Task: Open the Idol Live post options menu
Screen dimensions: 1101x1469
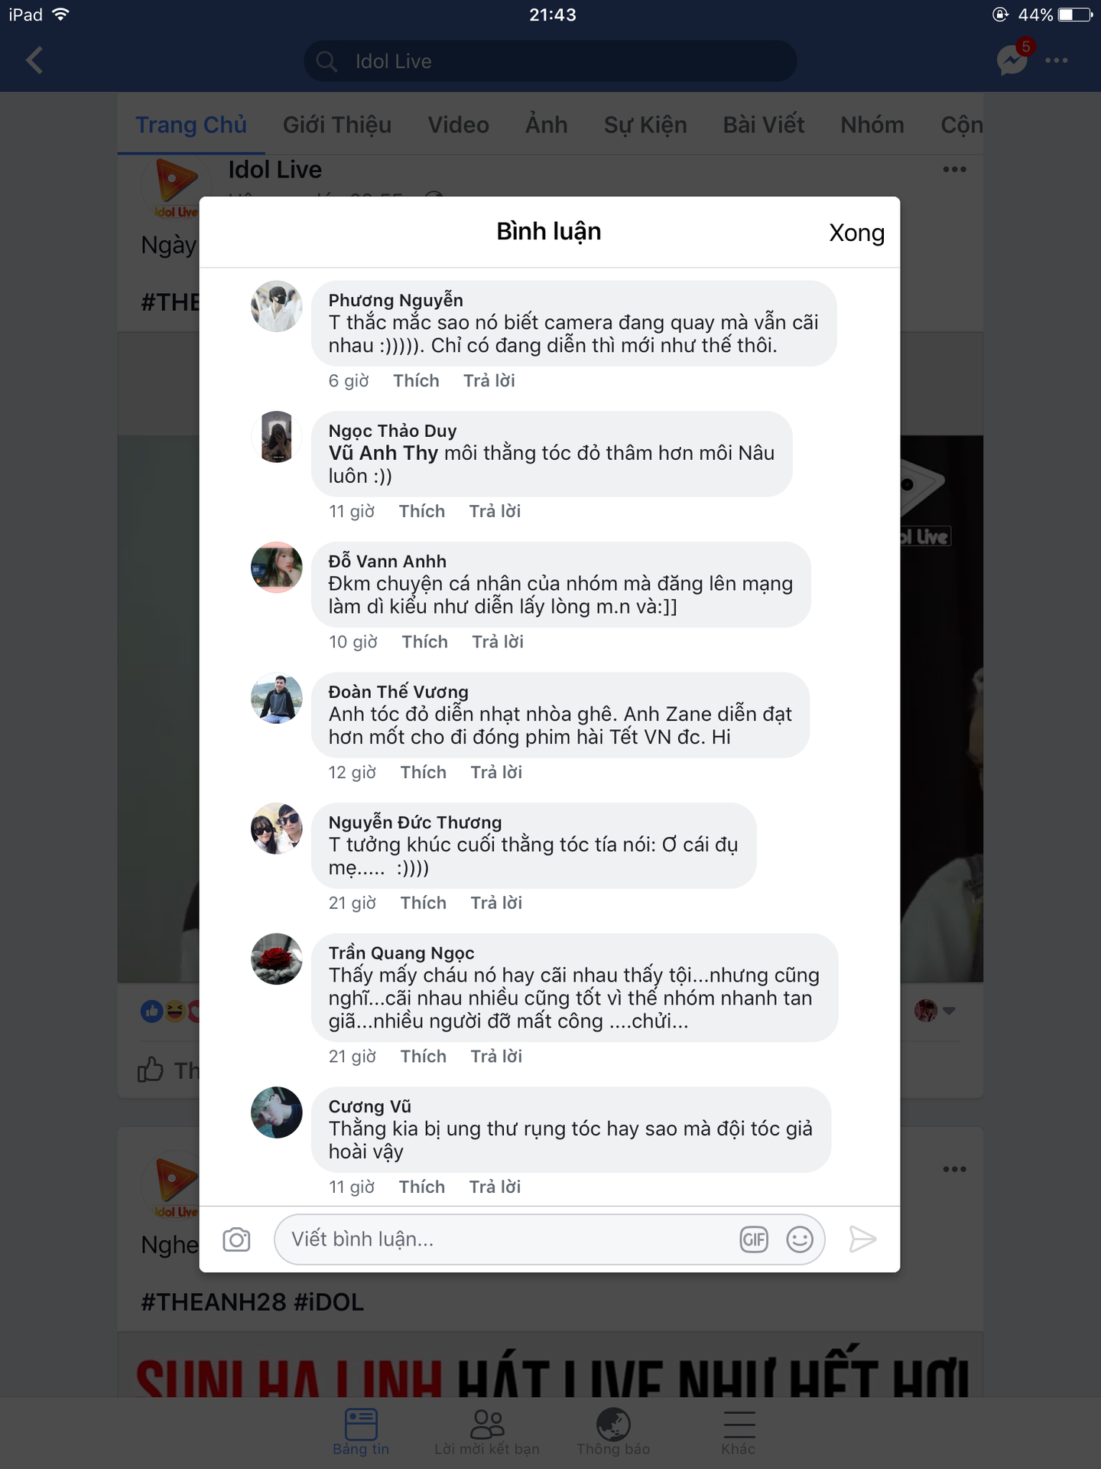Action: pos(954,169)
